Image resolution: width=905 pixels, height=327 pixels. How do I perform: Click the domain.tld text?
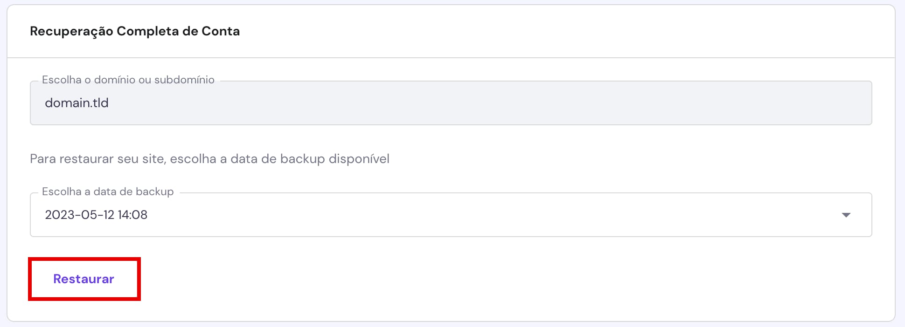point(77,102)
